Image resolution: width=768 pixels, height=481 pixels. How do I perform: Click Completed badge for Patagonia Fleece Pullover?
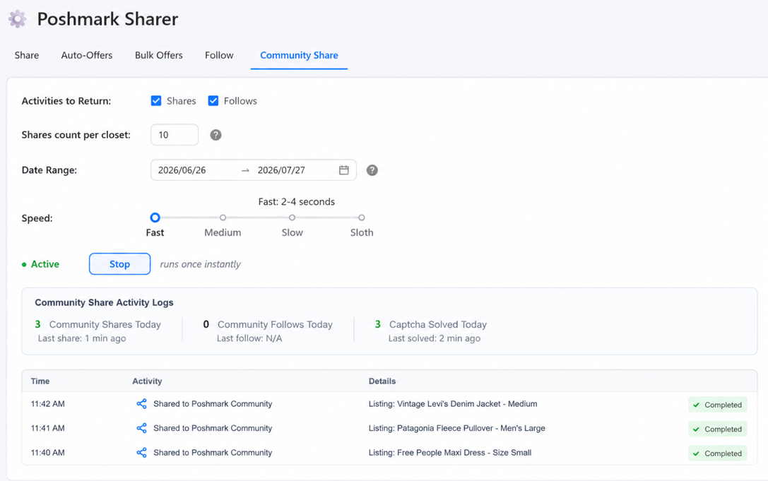(x=718, y=429)
